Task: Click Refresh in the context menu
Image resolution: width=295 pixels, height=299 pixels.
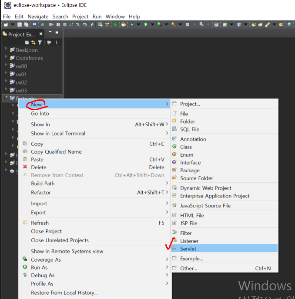Action: click(x=94, y=223)
